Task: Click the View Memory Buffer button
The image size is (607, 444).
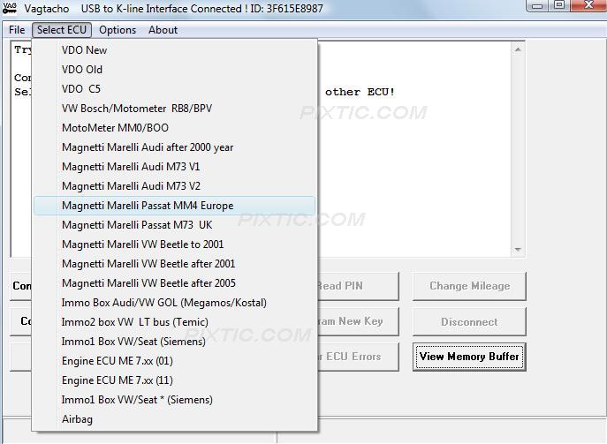Action: pos(469,357)
